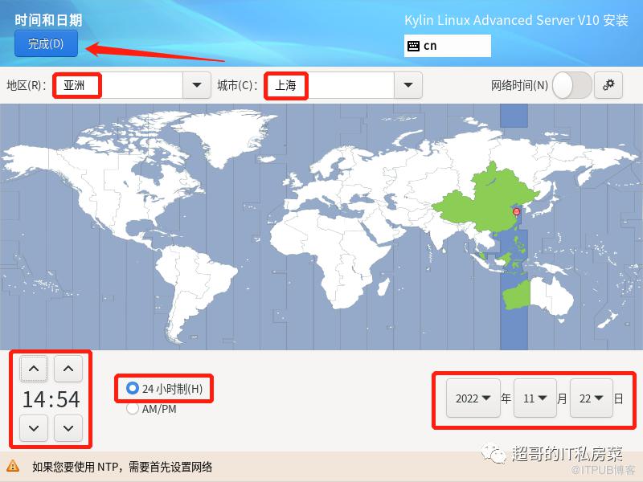This screenshot has width=643, height=482.
Task: Decrease the minutes with down arrow
Action: point(68,427)
